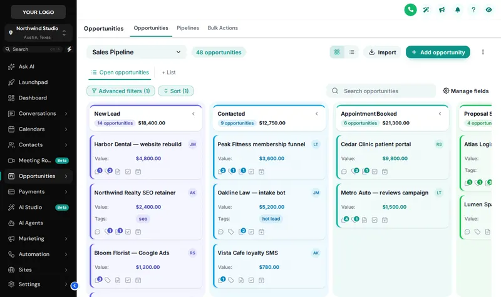Image resolution: width=501 pixels, height=297 pixels.
Task: Click the magic wand icon in header
Action: [426, 10]
